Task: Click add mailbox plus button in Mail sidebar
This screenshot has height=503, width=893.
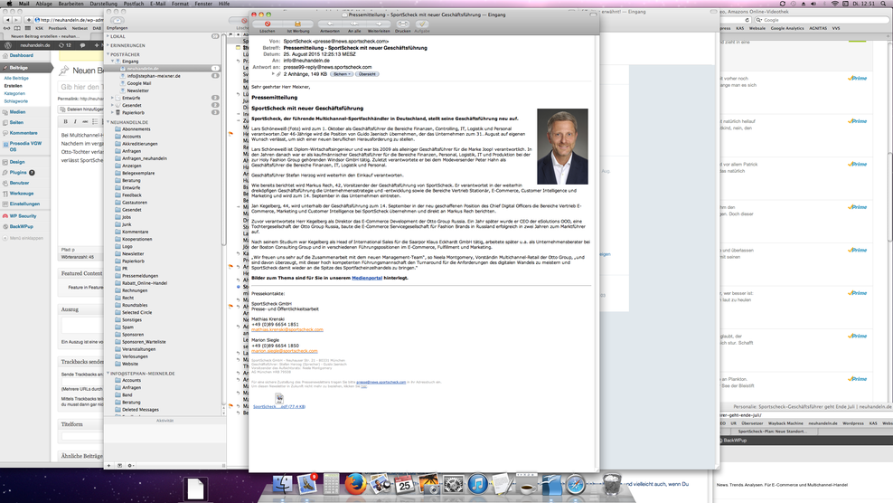Action: point(108,465)
